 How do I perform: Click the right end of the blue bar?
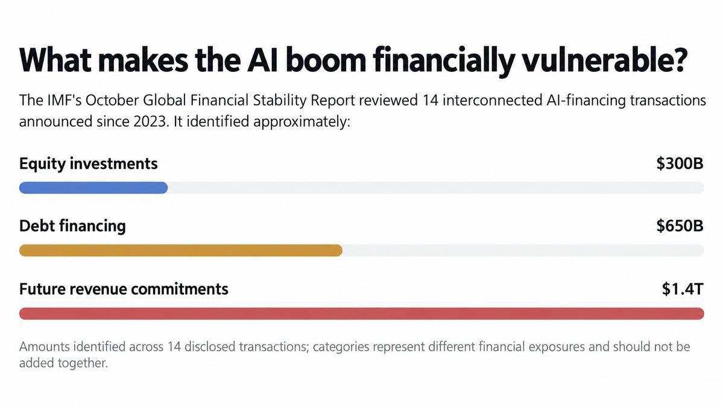pos(163,188)
